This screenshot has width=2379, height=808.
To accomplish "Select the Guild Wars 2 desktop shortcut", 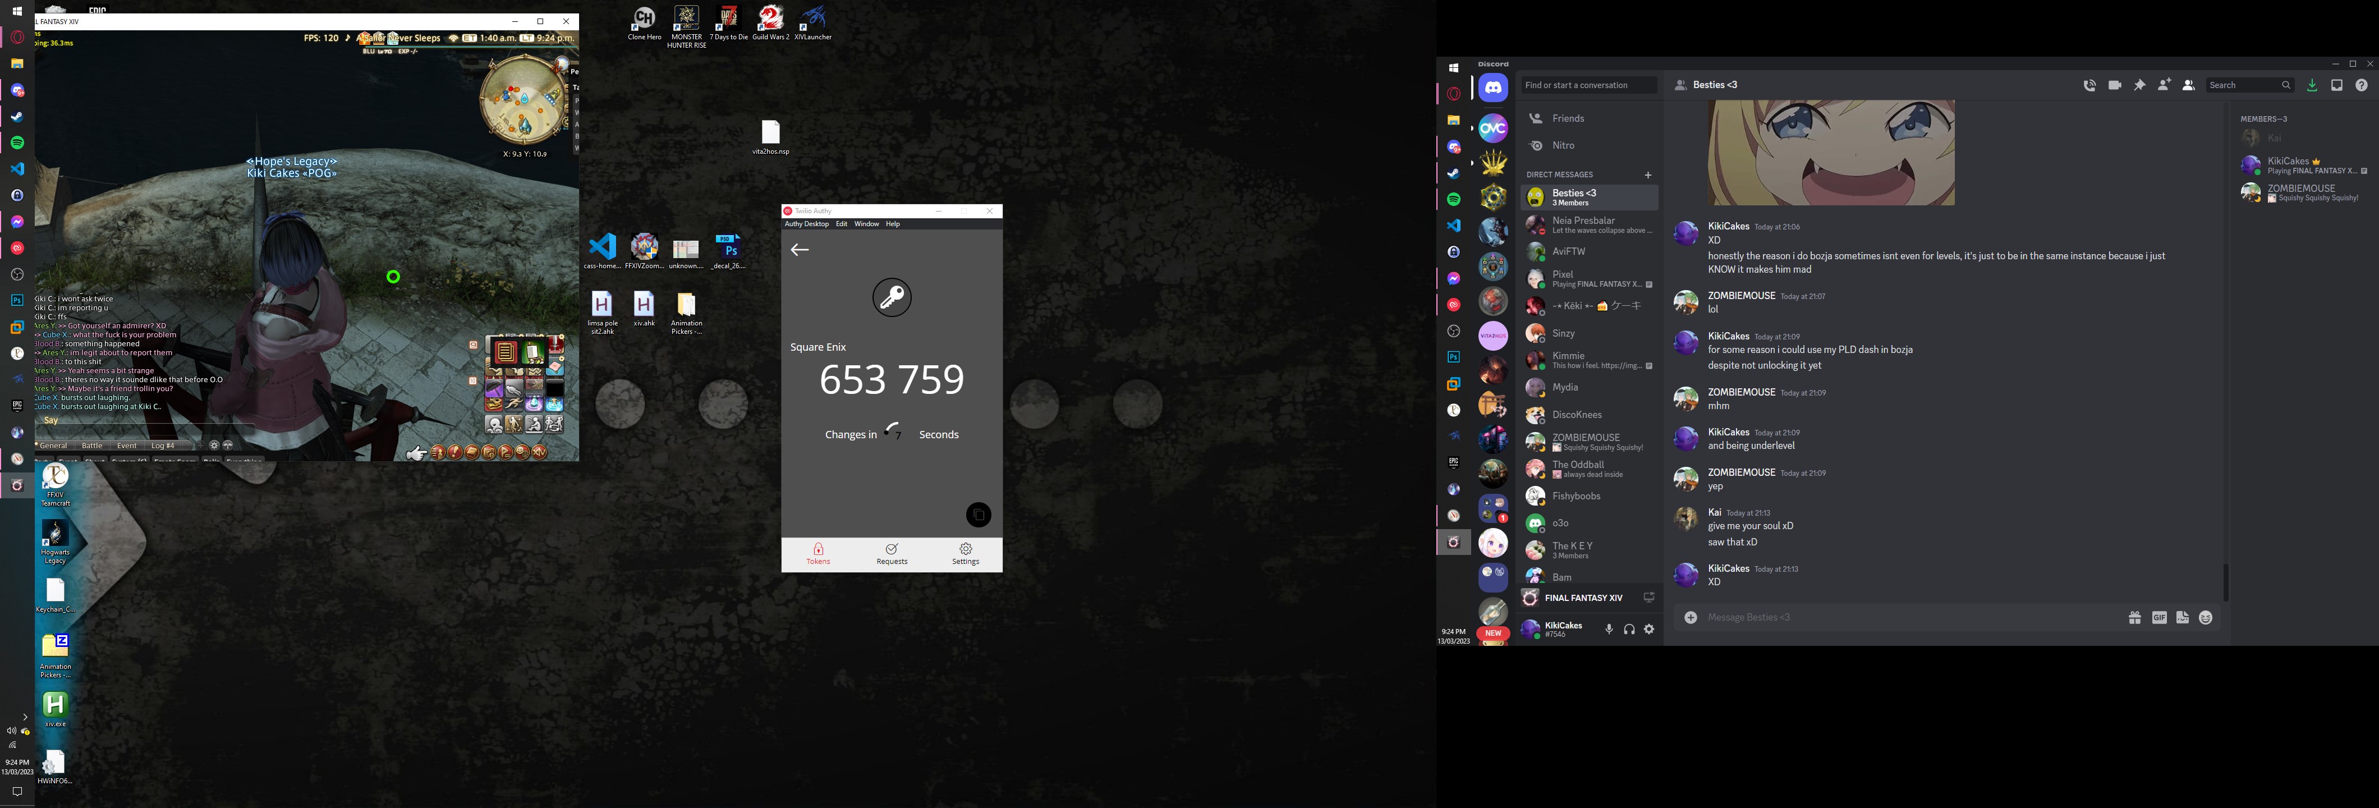I will (x=770, y=23).
